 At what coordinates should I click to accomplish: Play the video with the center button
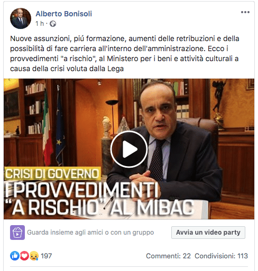click(129, 149)
